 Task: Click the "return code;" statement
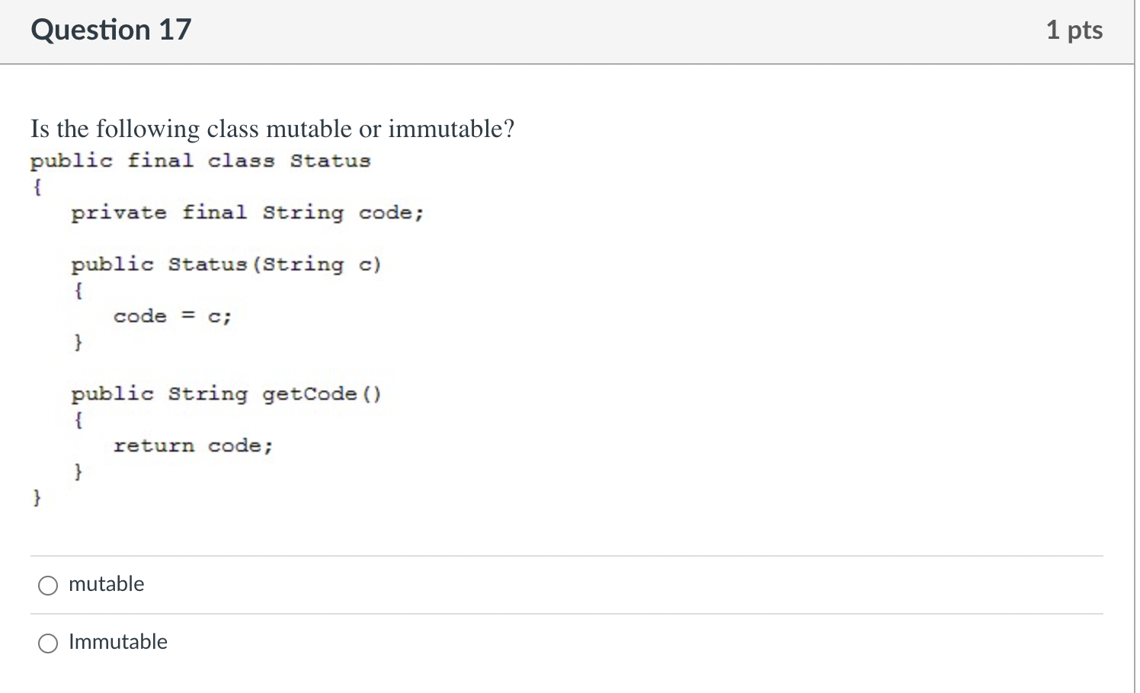pyautogui.click(x=193, y=445)
